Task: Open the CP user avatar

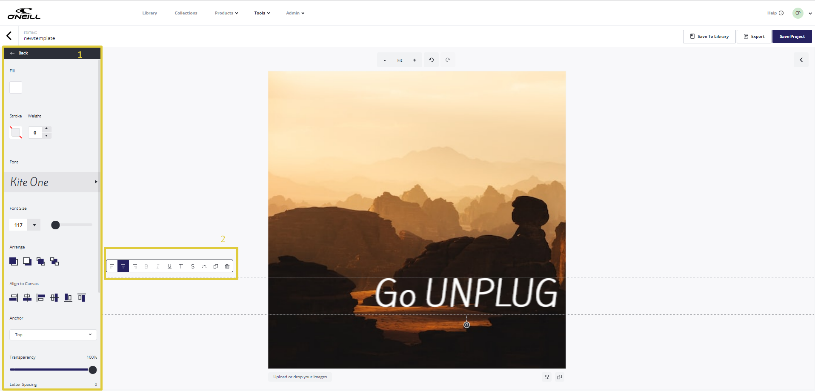Action: [x=798, y=13]
